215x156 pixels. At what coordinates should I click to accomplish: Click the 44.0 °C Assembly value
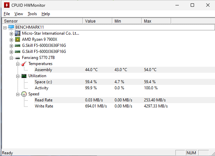click(x=91, y=70)
